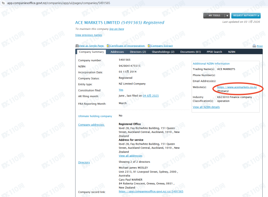This screenshot has height=197, width=268.
Task: Click the NZ Limited Company entity type text
Action: point(132,84)
